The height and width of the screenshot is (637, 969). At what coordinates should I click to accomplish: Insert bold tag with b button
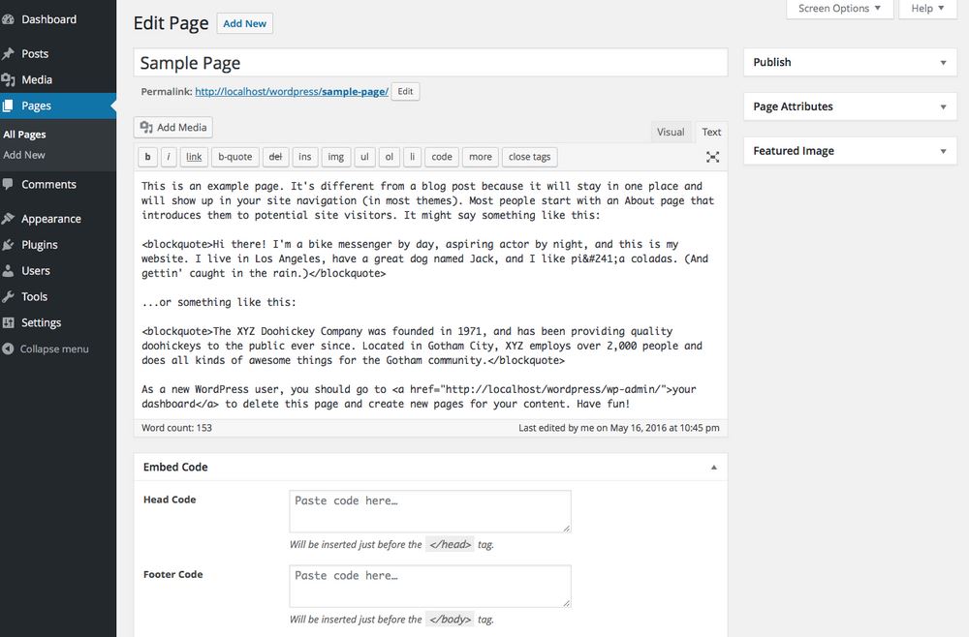tap(147, 157)
